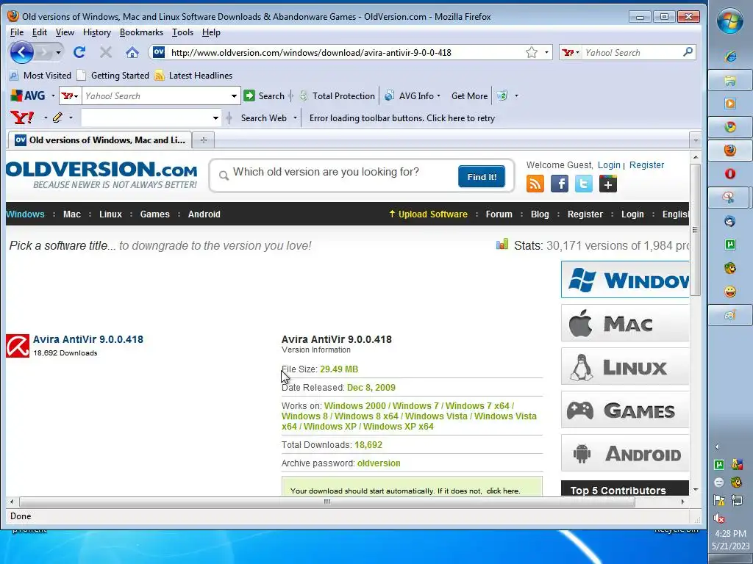The height and width of the screenshot is (564, 753).
Task: Open Yahoo Messenger smiley in the taskbar
Action: point(730,292)
